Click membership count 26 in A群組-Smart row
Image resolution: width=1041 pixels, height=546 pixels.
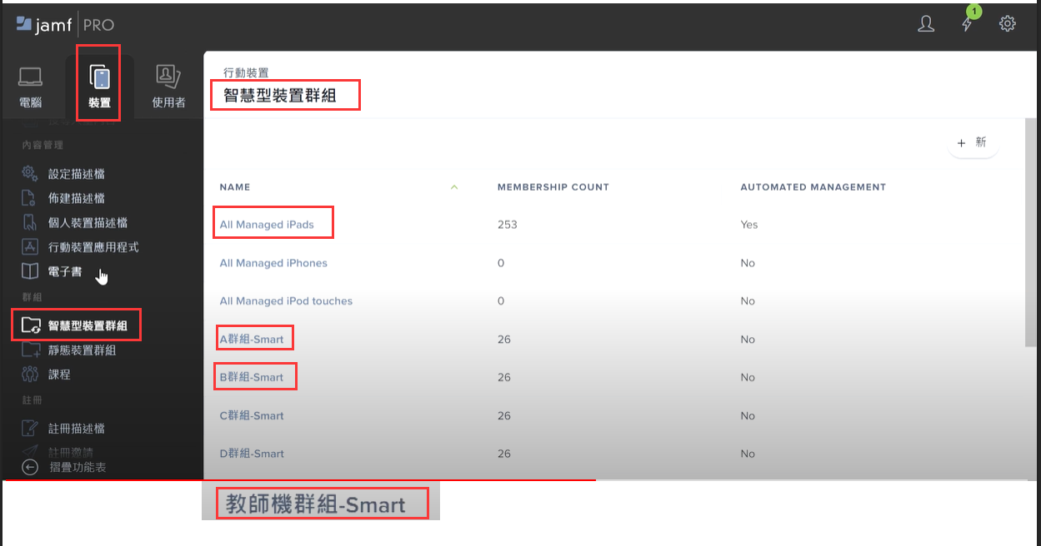pos(504,339)
